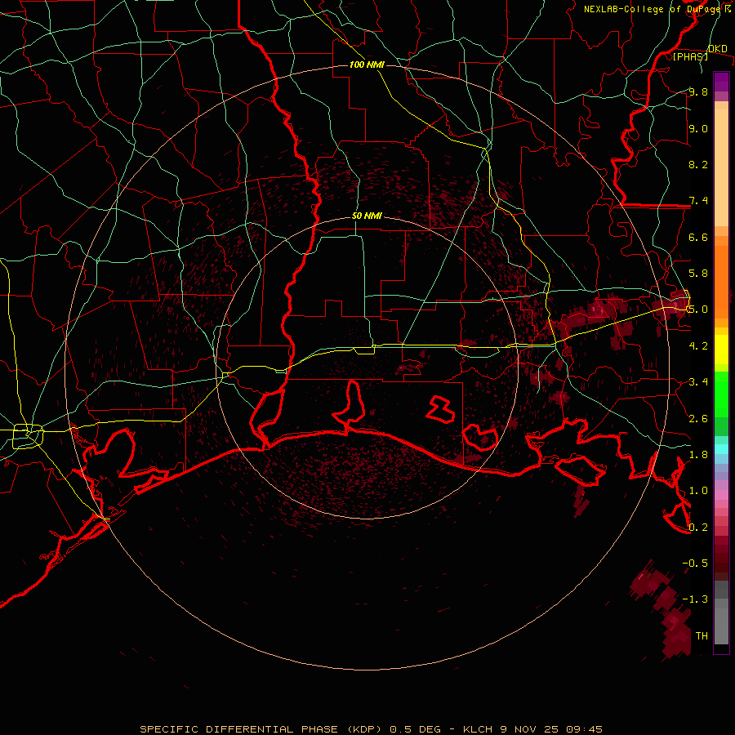This screenshot has height=735, width=735.
Task: Pick the dark purple swatch atop the color bar
Action: pyautogui.click(x=721, y=82)
